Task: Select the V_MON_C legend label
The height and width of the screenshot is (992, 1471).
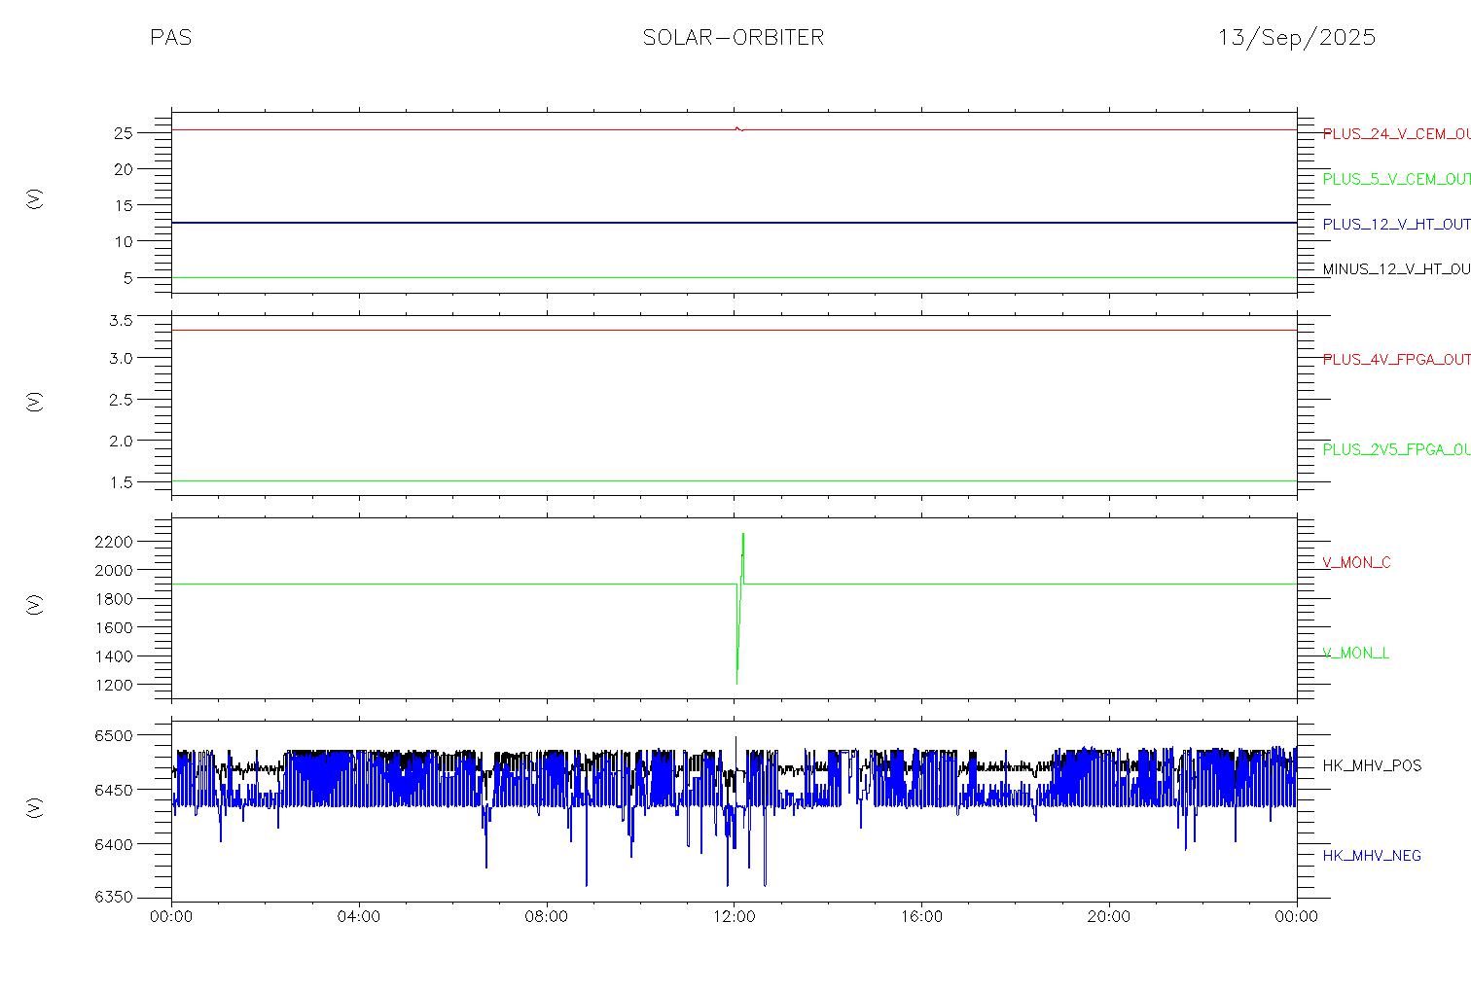Action: coord(1356,562)
